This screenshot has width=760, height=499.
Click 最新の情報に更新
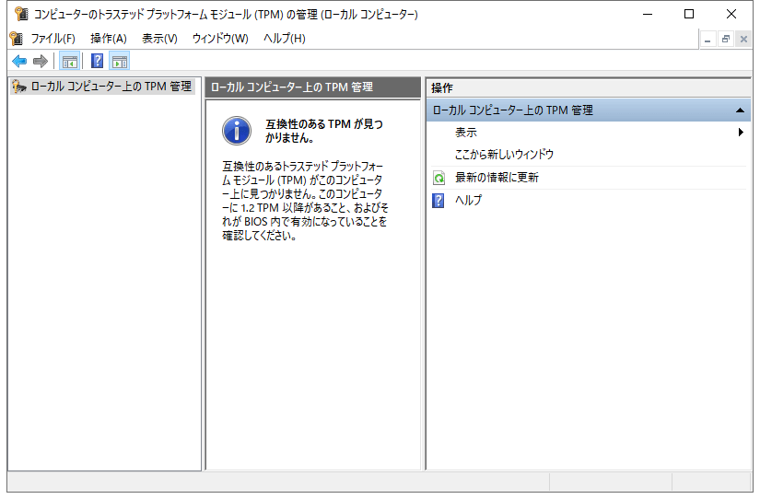(x=497, y=178)
